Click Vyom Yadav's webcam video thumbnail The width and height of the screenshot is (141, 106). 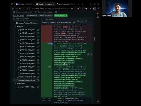click(x=117, y=9)
